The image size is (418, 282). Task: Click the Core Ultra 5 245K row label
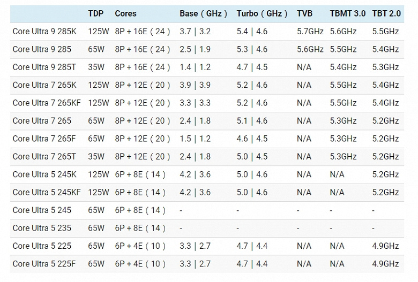click(x=44, y=174)
